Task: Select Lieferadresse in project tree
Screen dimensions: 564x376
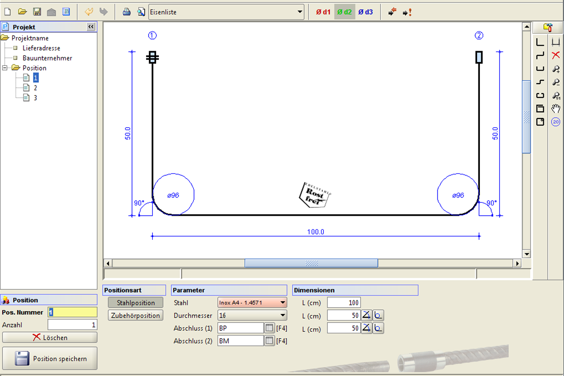Action: point(41,48)
